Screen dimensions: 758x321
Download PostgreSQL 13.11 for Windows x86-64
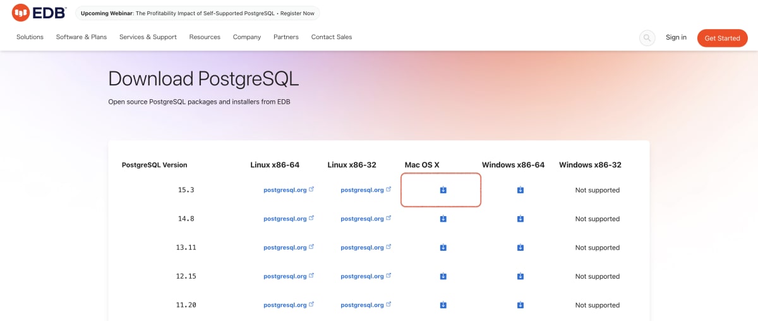pyautogui.click(x=520, y=248)
